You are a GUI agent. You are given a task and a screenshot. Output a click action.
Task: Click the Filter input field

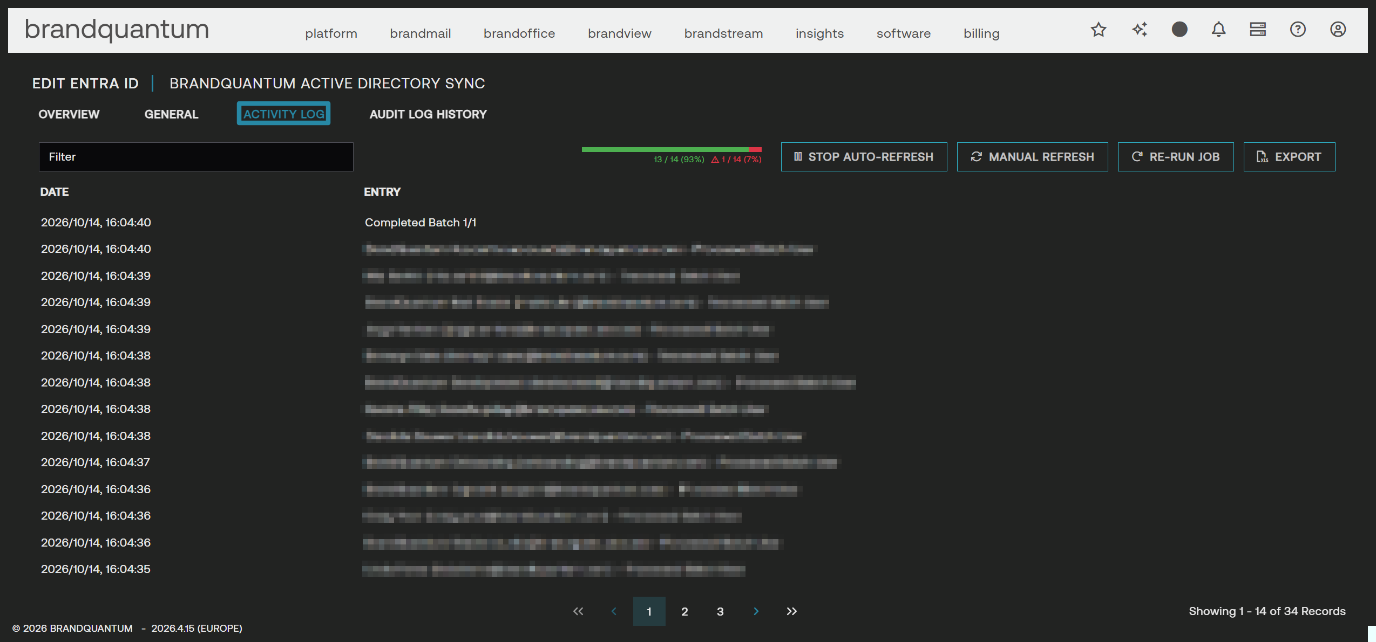(196, 157)
